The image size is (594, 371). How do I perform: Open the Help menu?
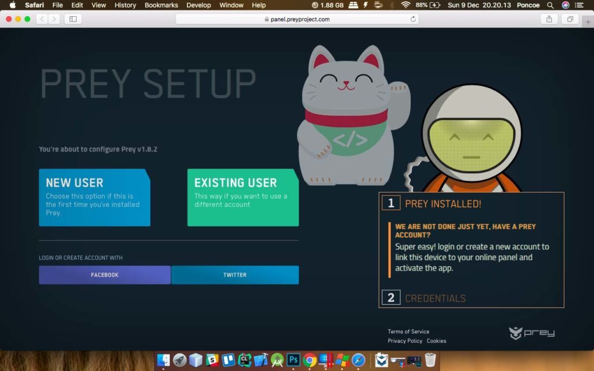tap(259, 5)
